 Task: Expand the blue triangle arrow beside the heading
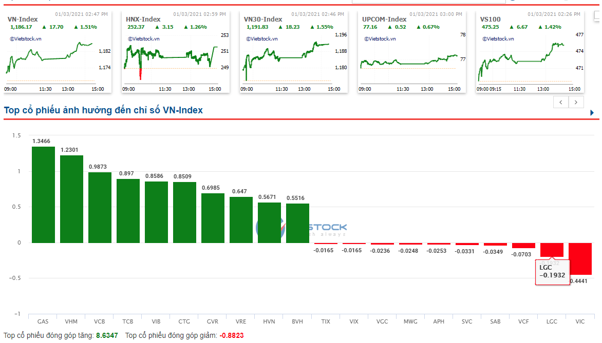(x=592, y=113)
